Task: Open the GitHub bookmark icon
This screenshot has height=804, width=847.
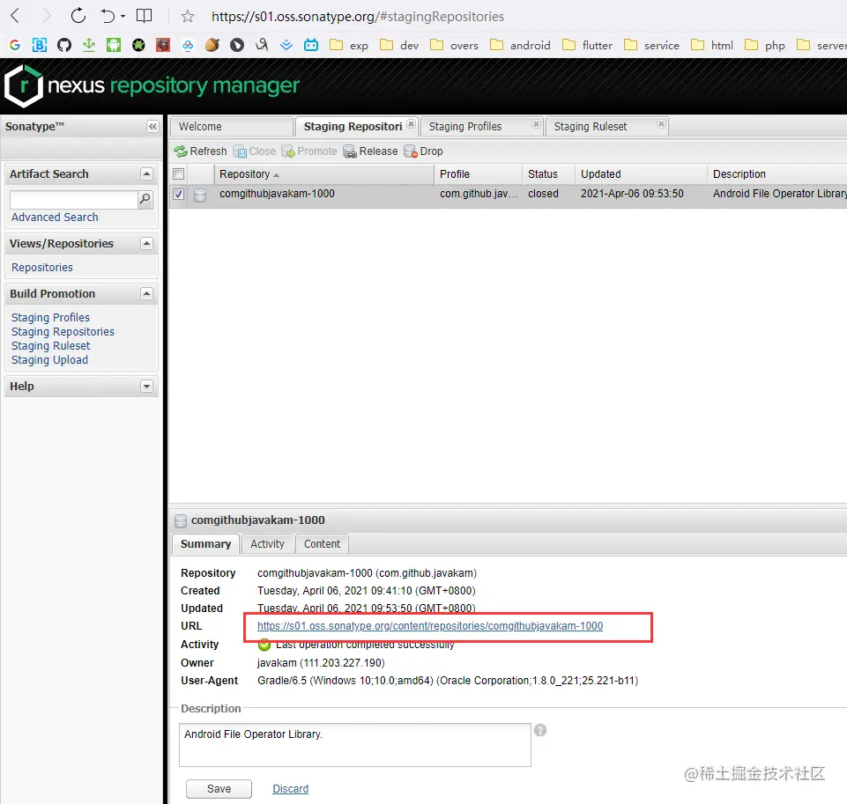Action: (x=64, y=45)
